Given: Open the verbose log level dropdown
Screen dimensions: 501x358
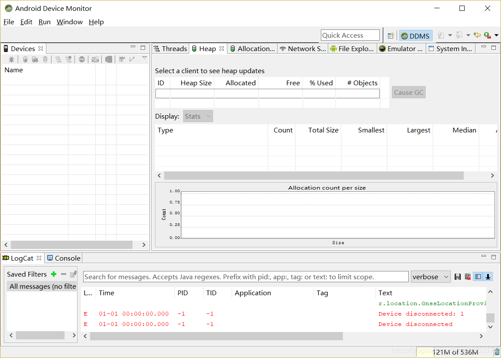Looking at the screenshot, I should [x=430, y=277].
